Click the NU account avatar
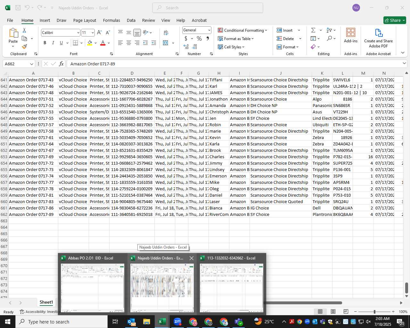Viewport: 410px width, 328px height. coord(356,8)
